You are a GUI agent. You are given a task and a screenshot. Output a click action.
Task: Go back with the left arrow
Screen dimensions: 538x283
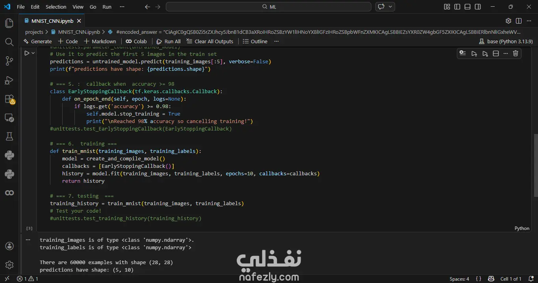pos(147,7)
